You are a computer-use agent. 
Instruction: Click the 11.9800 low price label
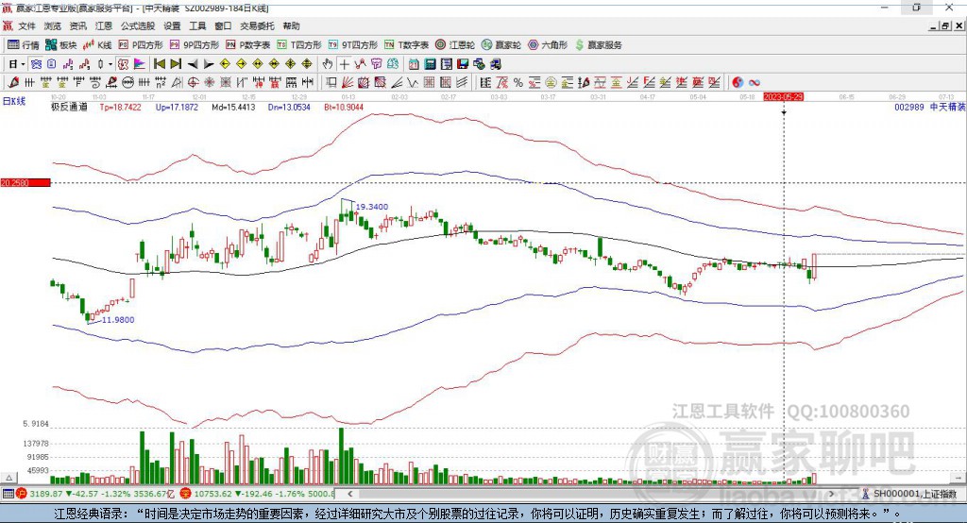click(118, 319)
